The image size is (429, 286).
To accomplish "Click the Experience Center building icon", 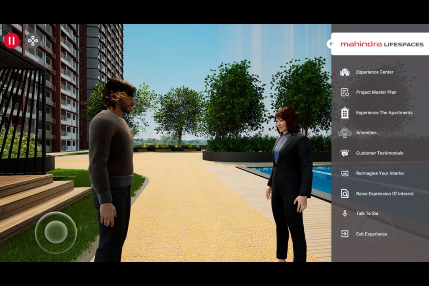I will click(x=345, y=72).
